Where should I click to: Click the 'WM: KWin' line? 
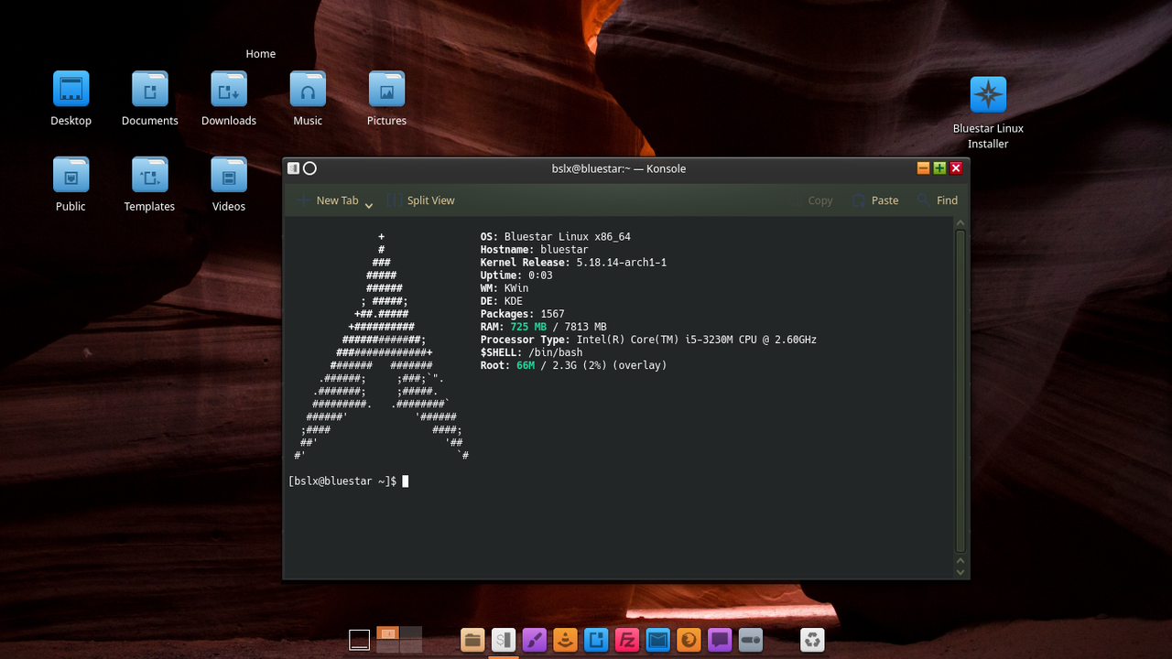pos(505,288)
